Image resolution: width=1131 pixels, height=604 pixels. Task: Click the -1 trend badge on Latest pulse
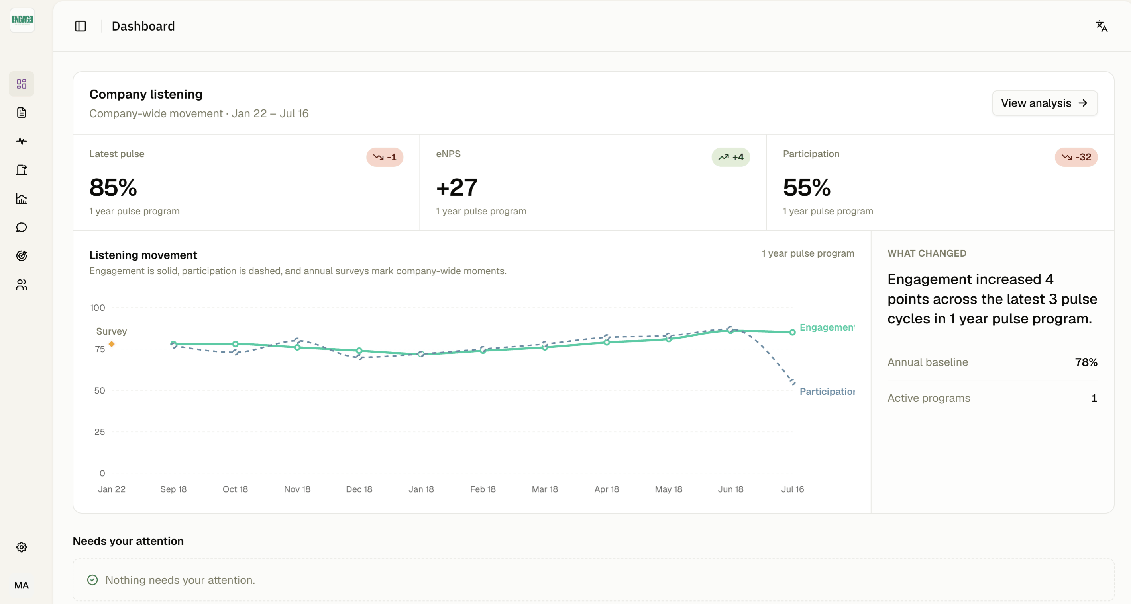(x=385, y=157)
